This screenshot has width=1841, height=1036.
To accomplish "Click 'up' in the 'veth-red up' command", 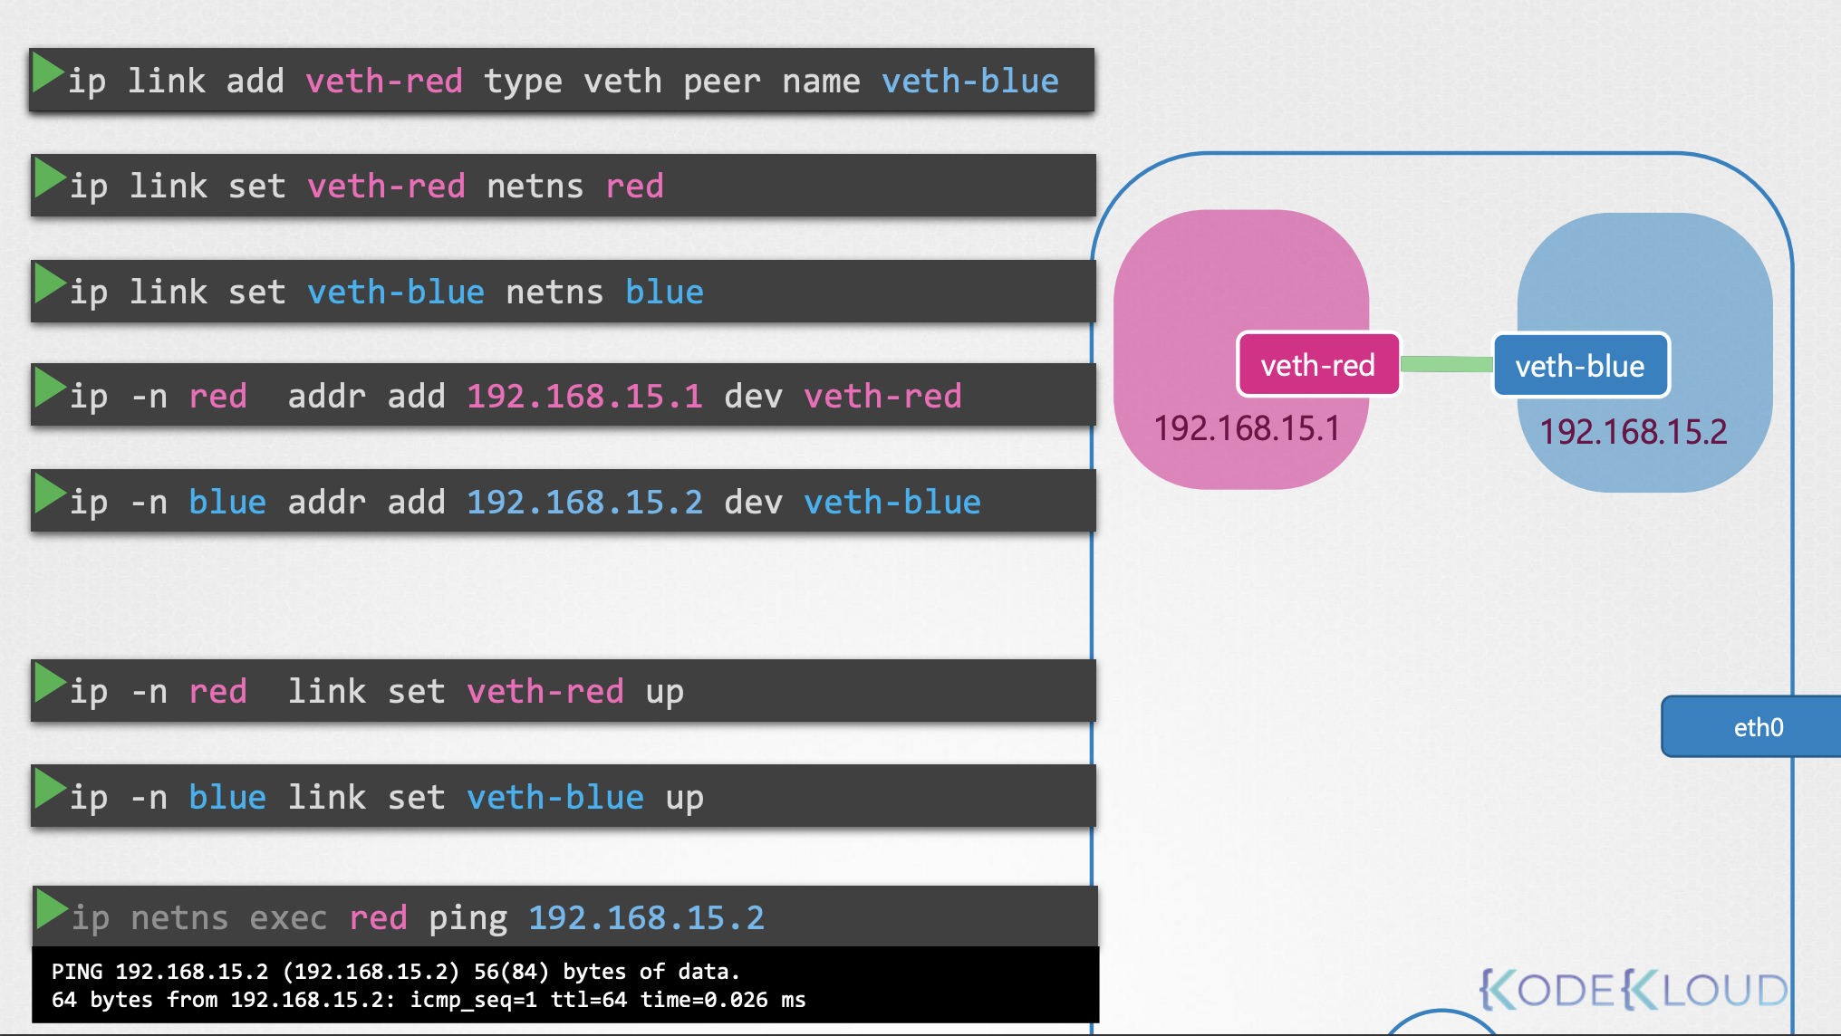I will 664,694.
